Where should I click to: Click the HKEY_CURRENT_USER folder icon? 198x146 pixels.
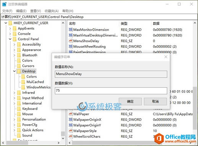click(x=10, y=23)
